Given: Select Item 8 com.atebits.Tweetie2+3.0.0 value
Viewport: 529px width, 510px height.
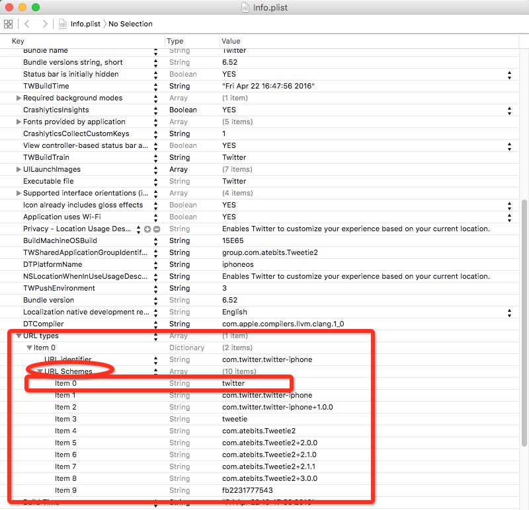Looking at the screenshot, I should (x=270, y=479).
